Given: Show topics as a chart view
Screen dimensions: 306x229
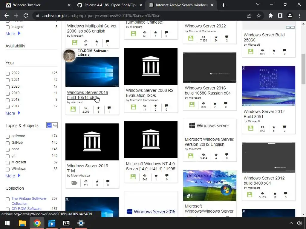Looking at the screenshot, I should 49,125.
